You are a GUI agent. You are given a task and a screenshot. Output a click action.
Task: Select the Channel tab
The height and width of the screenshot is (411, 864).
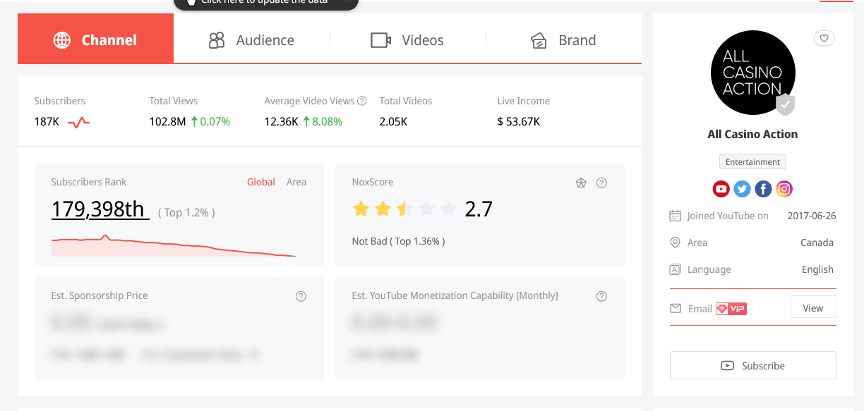[x=95, y=40]
